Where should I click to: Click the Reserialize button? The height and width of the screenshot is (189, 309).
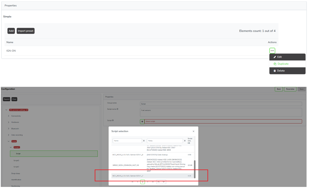pos(290,89)
